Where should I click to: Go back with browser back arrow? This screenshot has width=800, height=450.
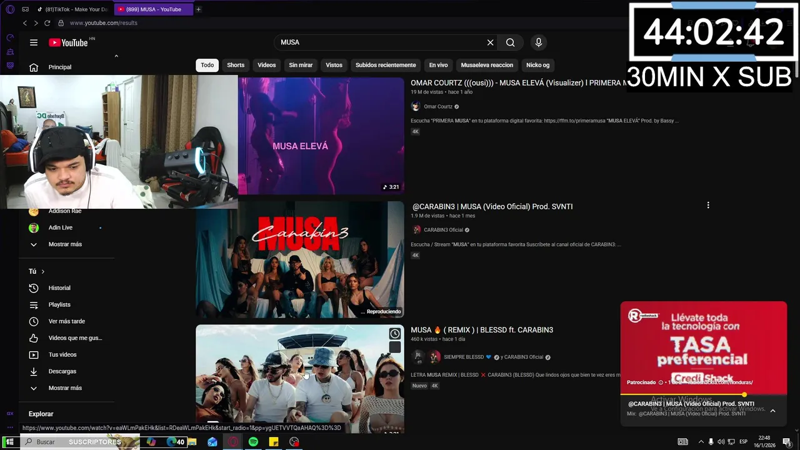pyautogui.click(x=25, y=23)
